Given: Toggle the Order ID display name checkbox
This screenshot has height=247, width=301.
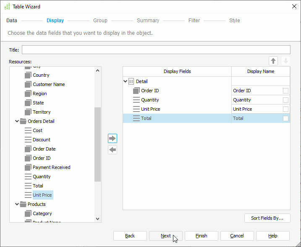Looking at the screenshot, I should point(285,91).
